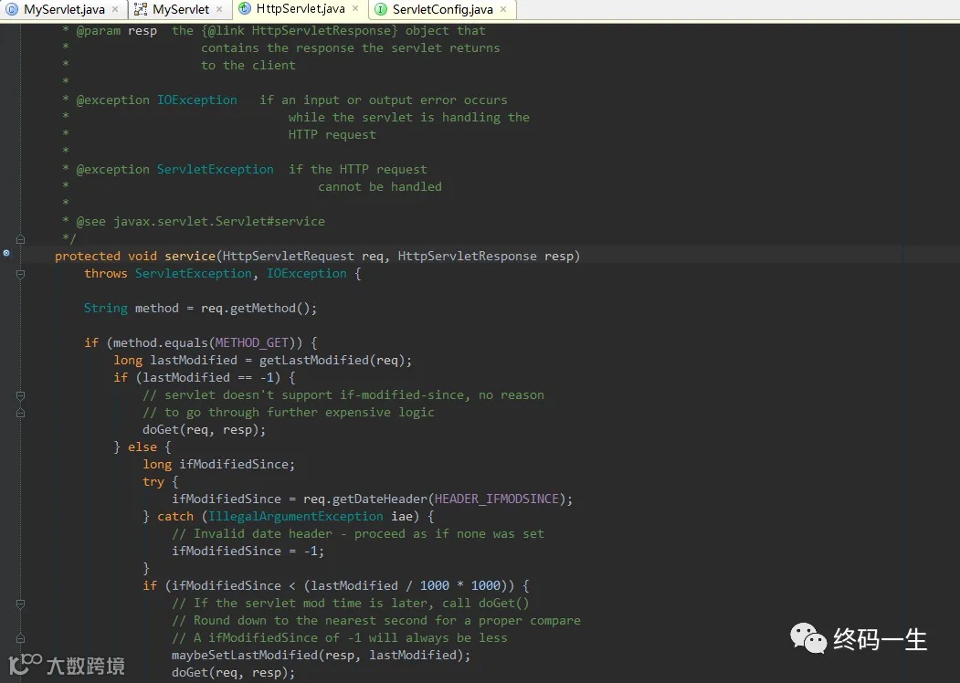Viewport: 960px width, 683px height.
Task: Switch to the MyServlet.java tab
Action: click(64, 9)
